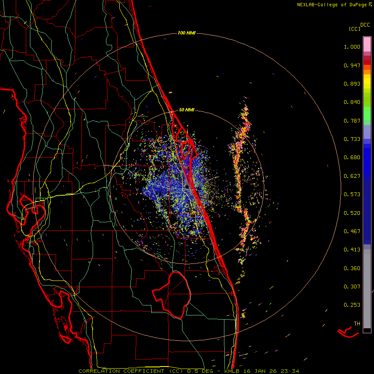Image resolution: width=374 pixels, height=374 pixels.
Task: Click the 0.520 scale value
Action: [x=352, y=213]
